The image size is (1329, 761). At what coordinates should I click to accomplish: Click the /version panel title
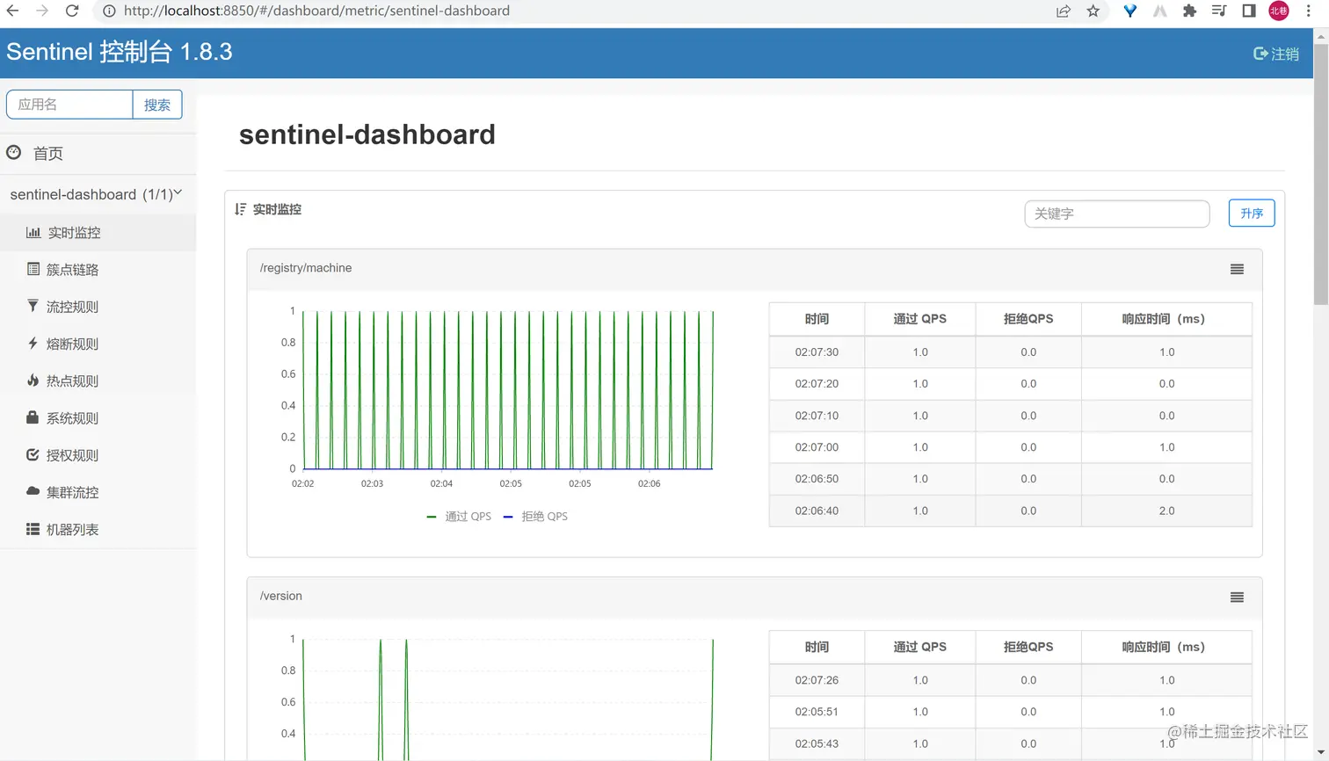280,596
